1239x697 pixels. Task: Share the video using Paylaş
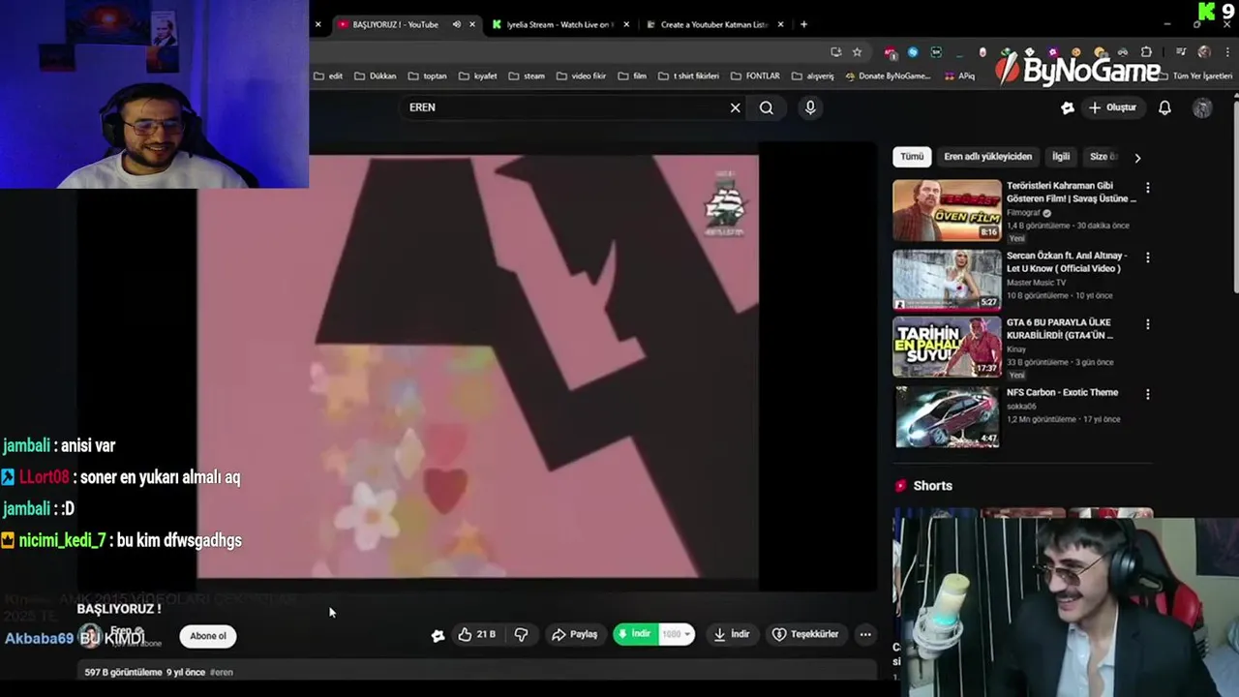tap(574, 634)
